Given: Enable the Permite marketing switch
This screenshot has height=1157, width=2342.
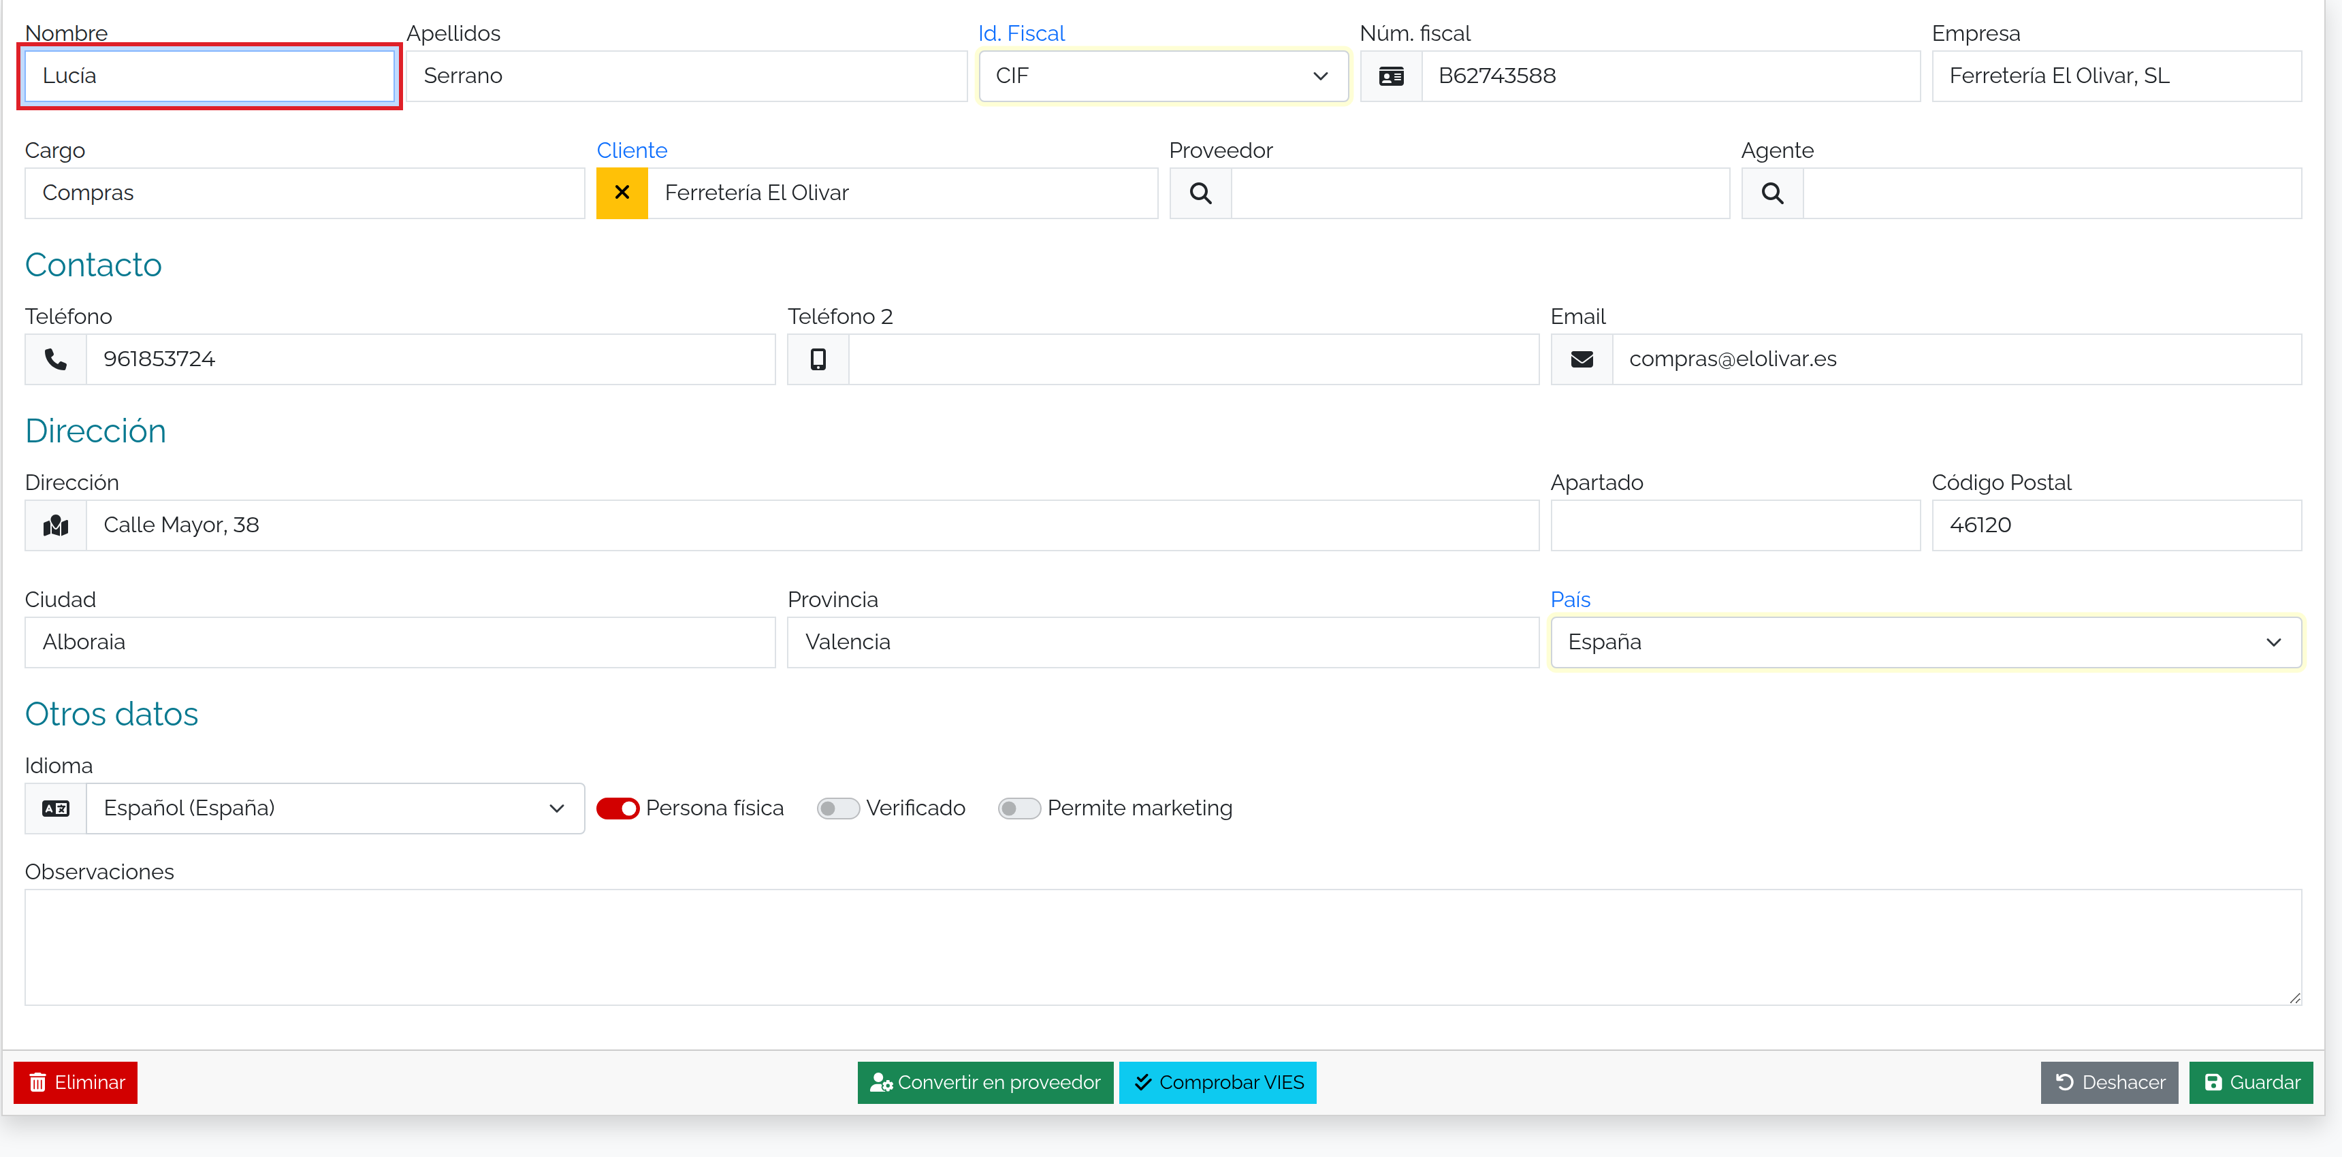Looking at the screenshot, I should [x=1019, y=808].
